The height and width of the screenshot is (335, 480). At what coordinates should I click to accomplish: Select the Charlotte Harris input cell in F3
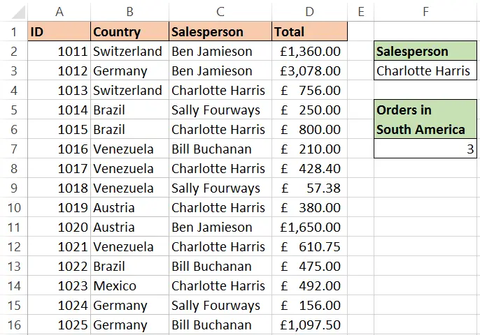(x=425, y=70)
